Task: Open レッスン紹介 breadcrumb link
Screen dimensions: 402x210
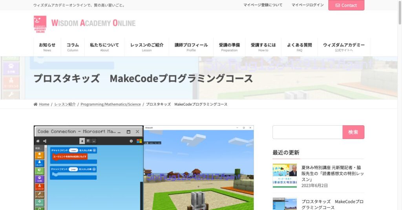Action: 65,104
